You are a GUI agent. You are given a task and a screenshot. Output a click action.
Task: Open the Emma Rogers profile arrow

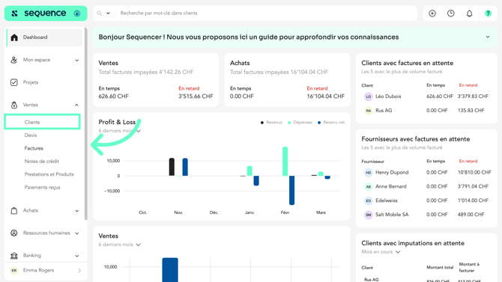[79, 271]
